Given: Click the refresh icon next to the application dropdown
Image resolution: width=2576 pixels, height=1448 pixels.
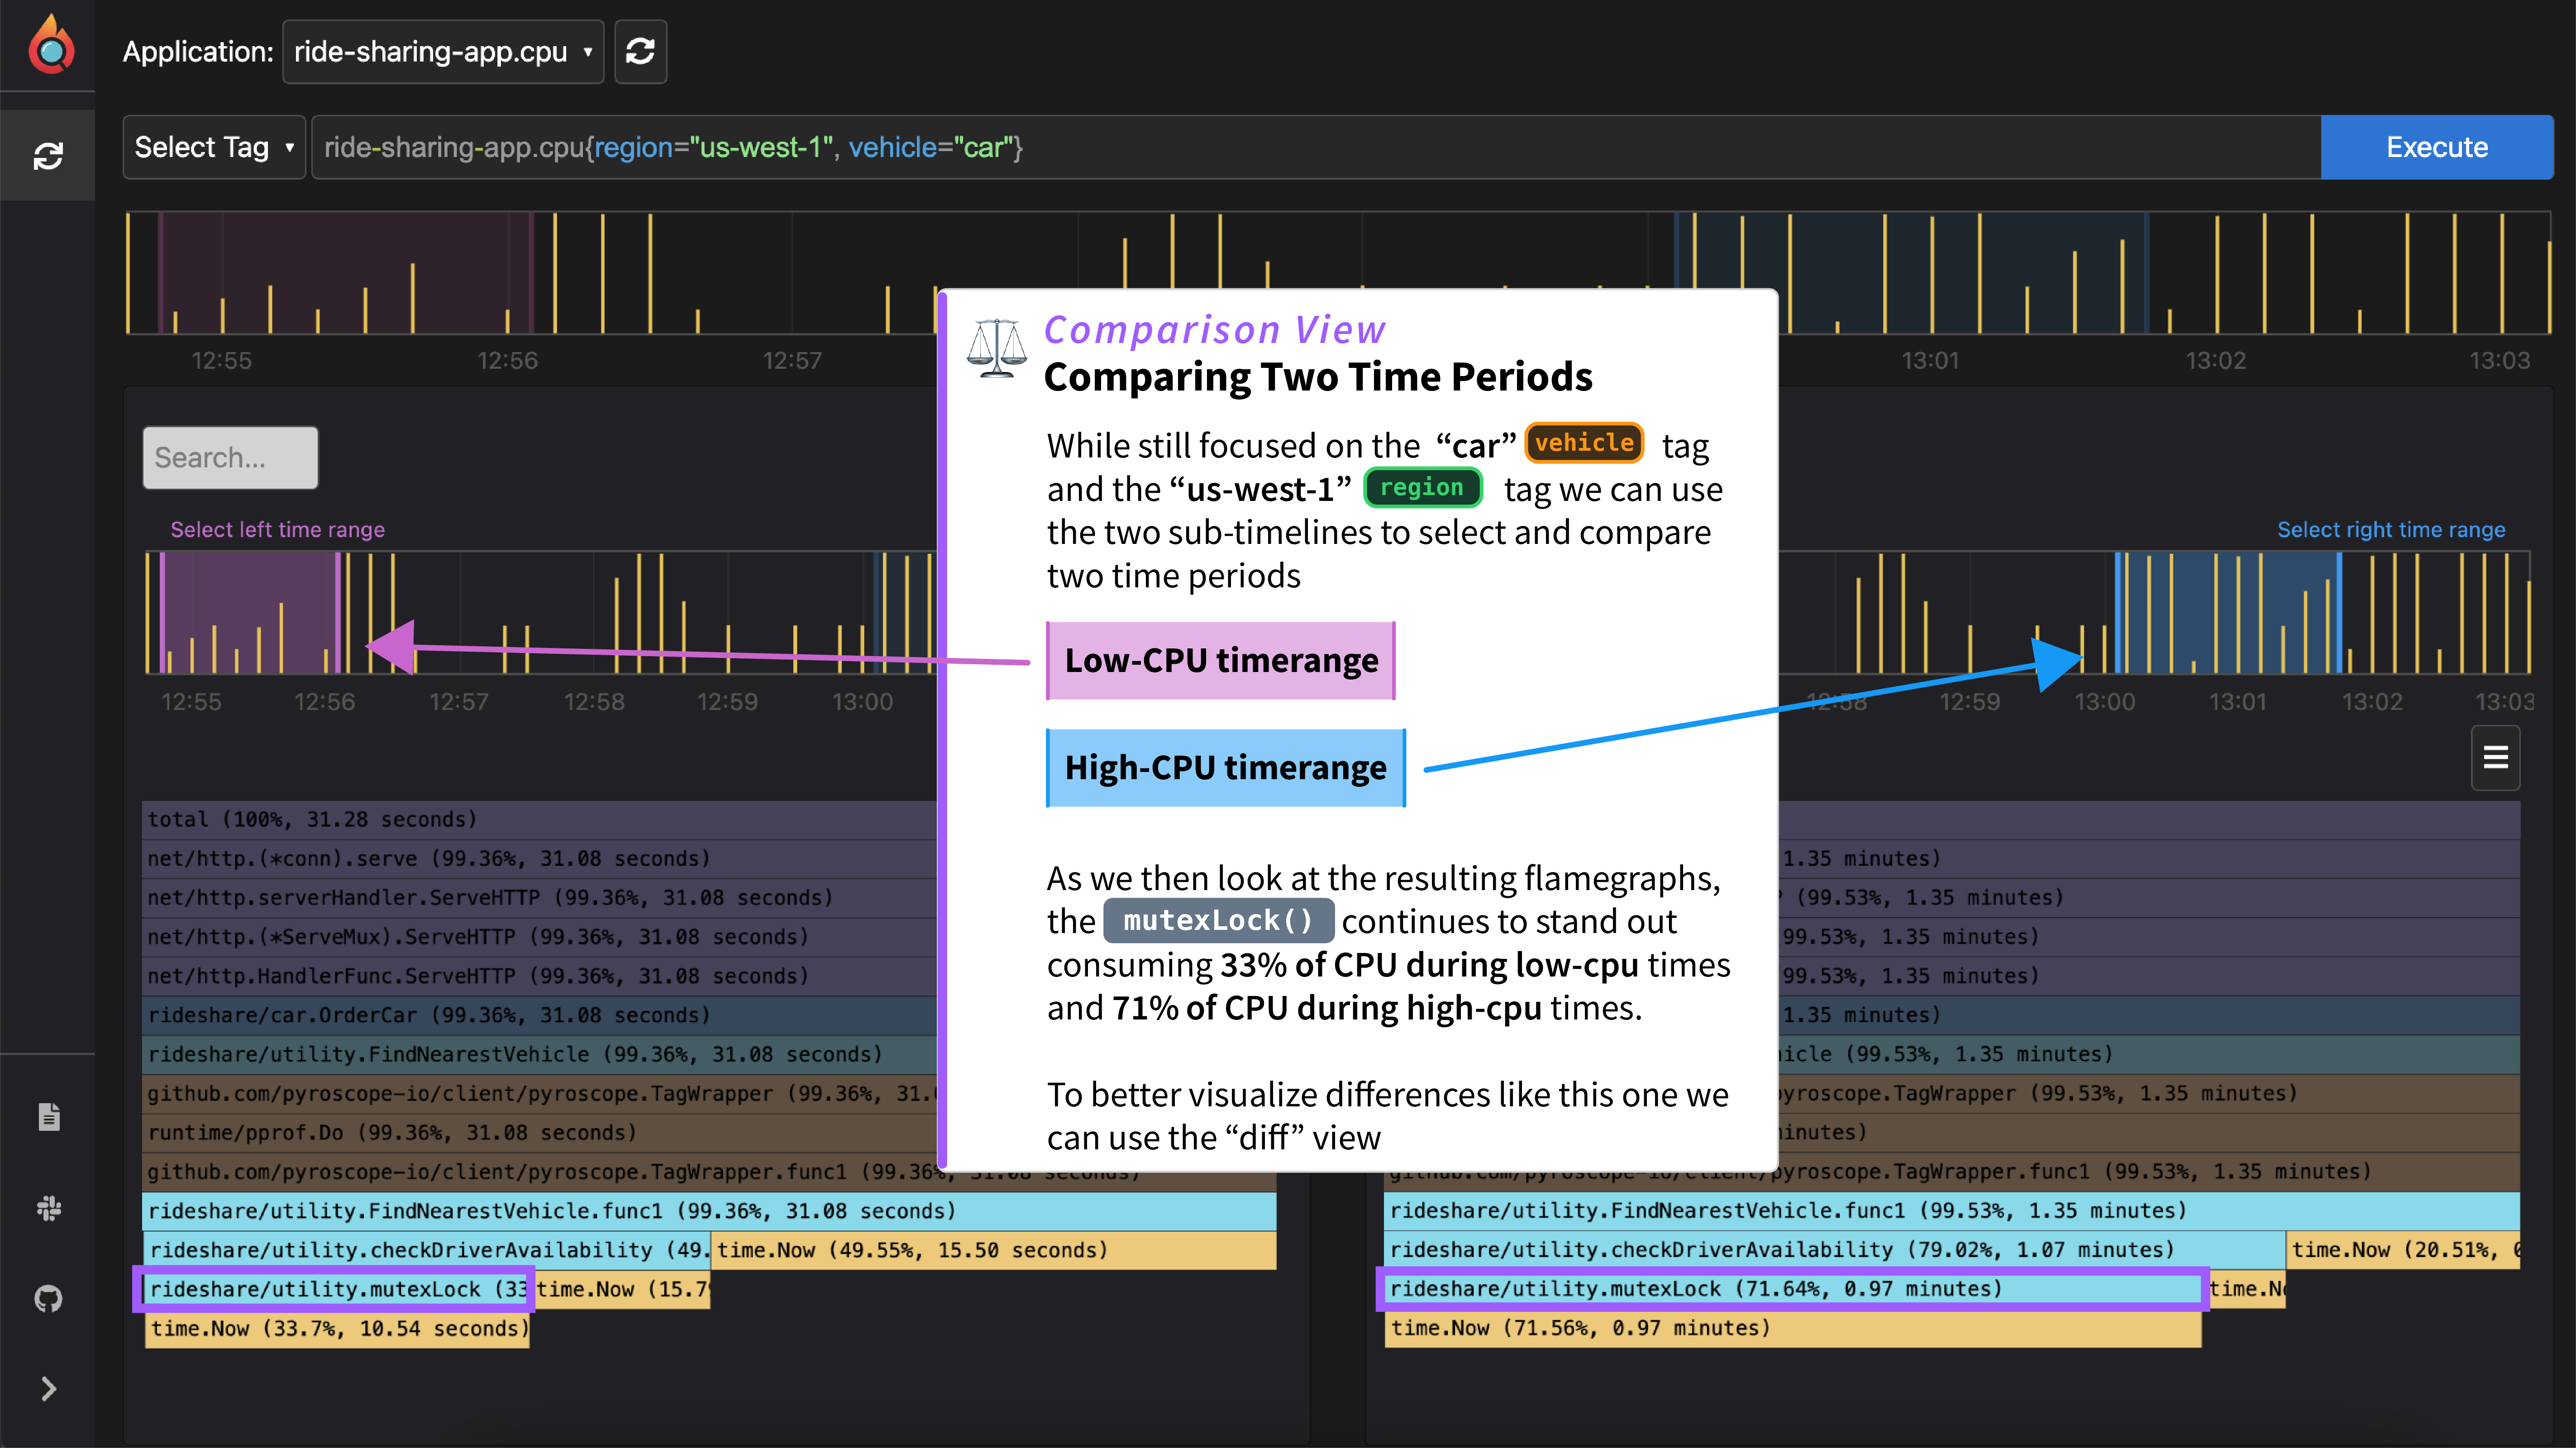Looking at the screenshot, I should (x=640, y=52).
